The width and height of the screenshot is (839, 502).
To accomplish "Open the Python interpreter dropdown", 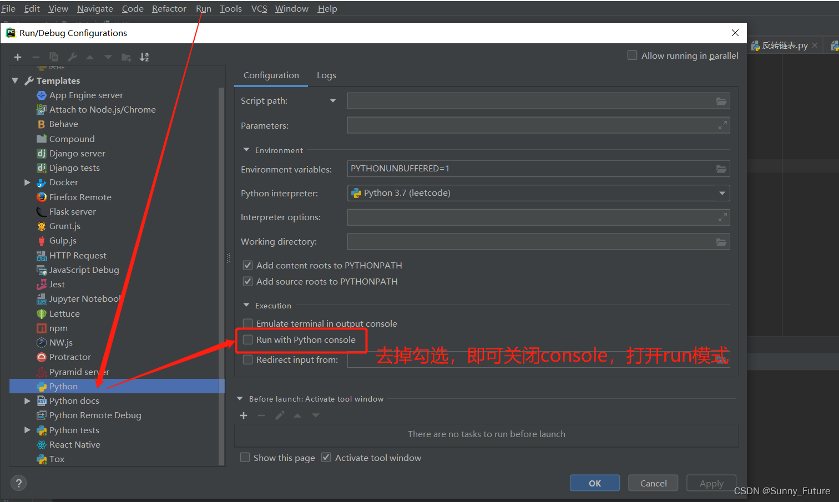I will 722,193.
